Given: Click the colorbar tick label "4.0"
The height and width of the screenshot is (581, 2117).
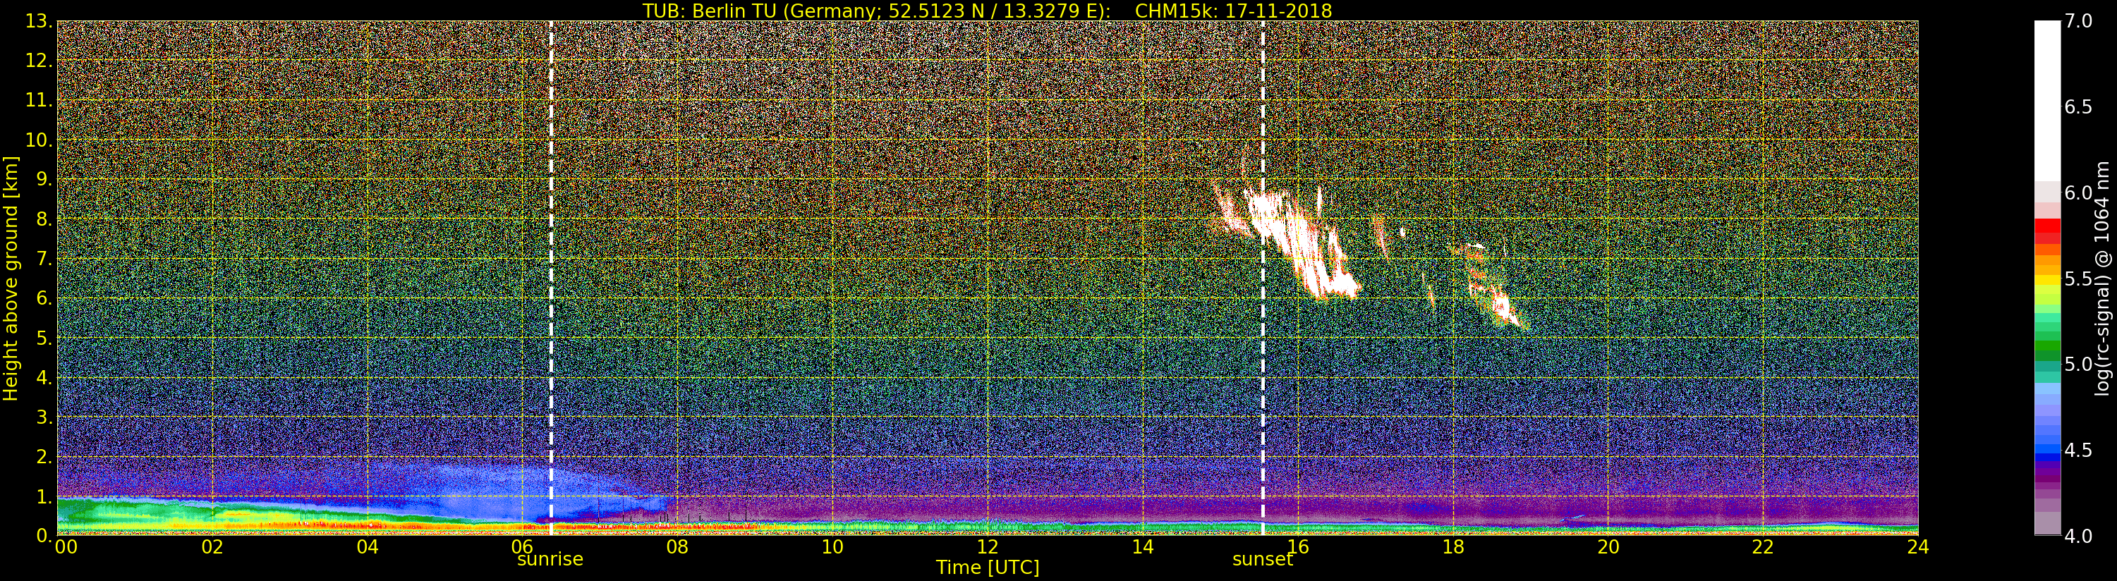Looking at the screenshot, I should click(2078, 536).
